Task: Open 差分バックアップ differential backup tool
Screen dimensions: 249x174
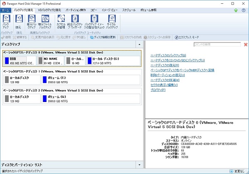Action: [32, 22]
